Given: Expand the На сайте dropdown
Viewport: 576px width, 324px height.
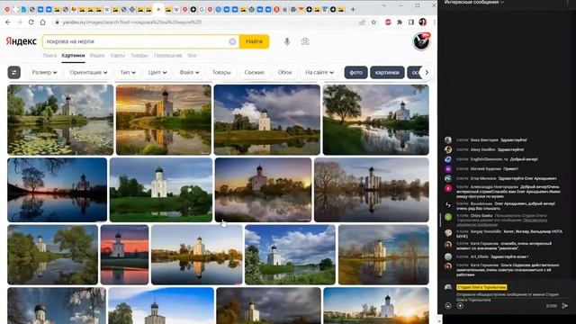Looking at the screenshot, I should pyautogui.click(x=319, y=72).
